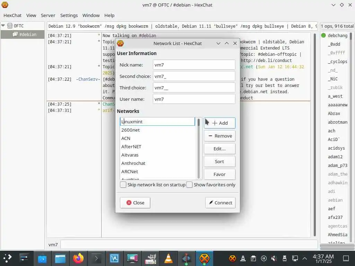Screen dimensions: 355x266
Task: Open VLC media player from the taskbar
Action: (x=168, y=258)
